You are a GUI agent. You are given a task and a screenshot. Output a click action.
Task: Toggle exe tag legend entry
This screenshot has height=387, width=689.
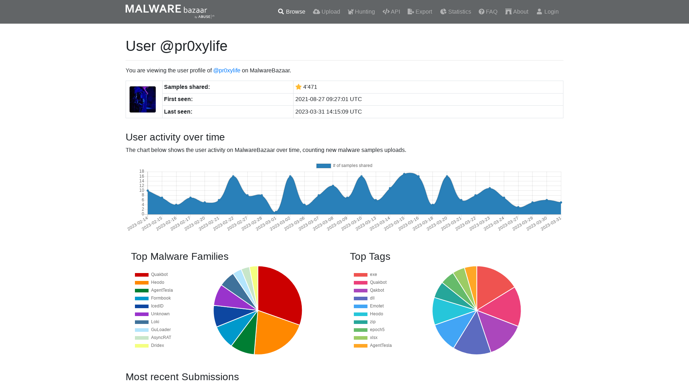(365, 274)
